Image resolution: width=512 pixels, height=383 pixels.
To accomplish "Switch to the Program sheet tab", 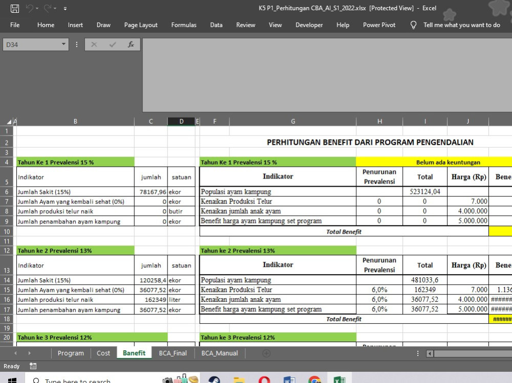I will 71,353.
